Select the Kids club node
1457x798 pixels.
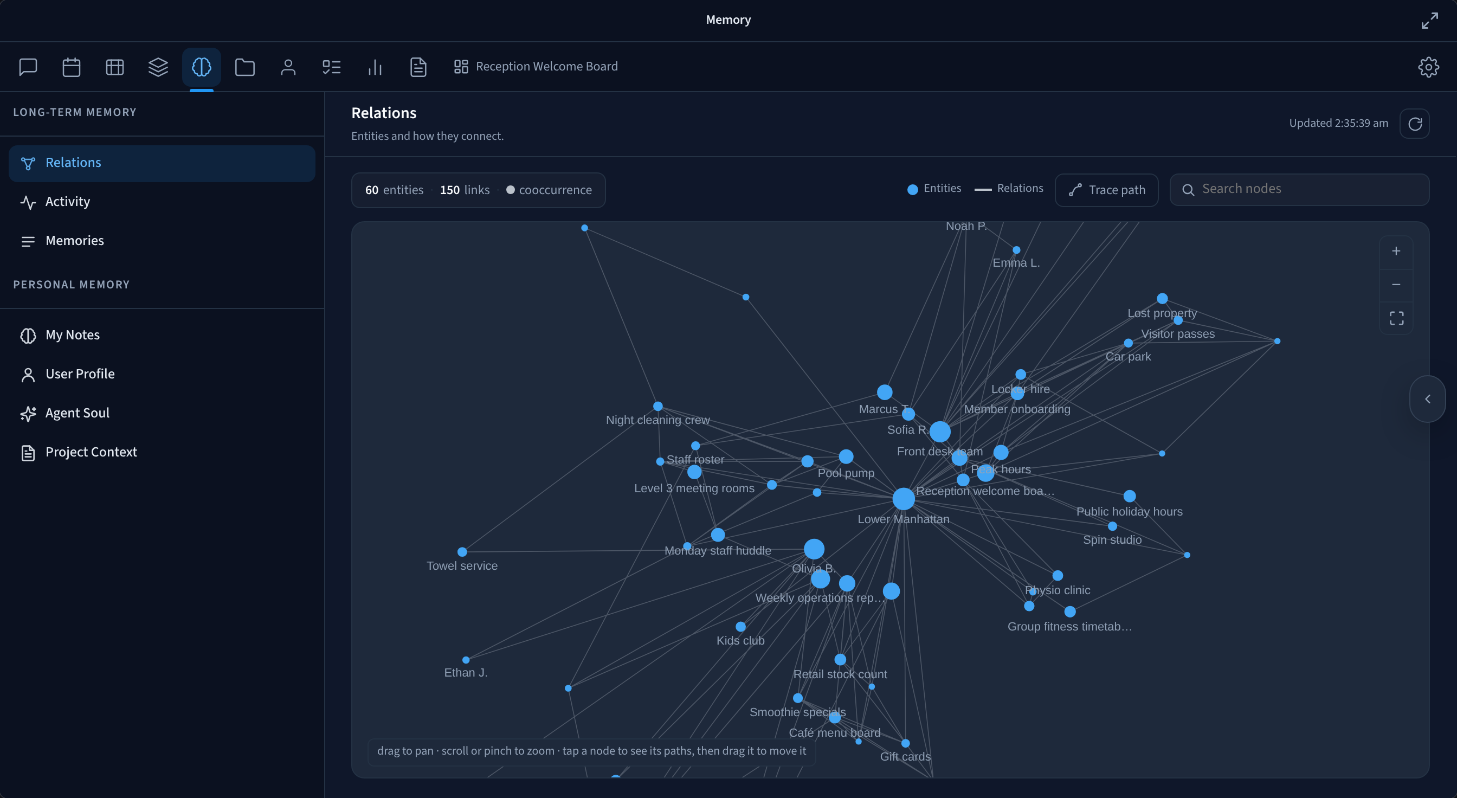740,626
